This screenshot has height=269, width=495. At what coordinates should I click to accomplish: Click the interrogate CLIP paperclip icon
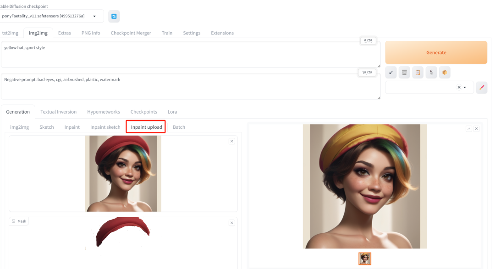pos(430,72)
